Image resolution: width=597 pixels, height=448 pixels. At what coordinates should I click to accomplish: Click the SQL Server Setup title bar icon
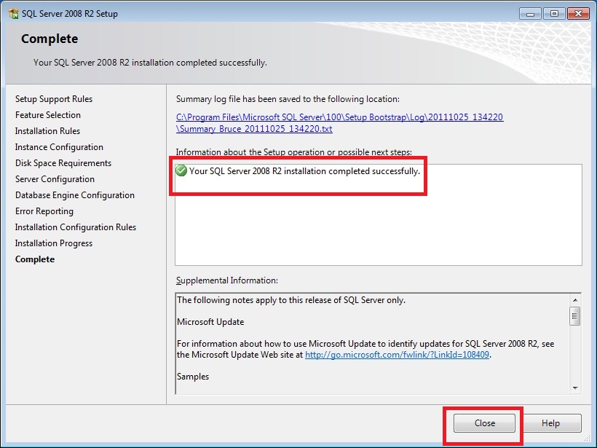14,13
